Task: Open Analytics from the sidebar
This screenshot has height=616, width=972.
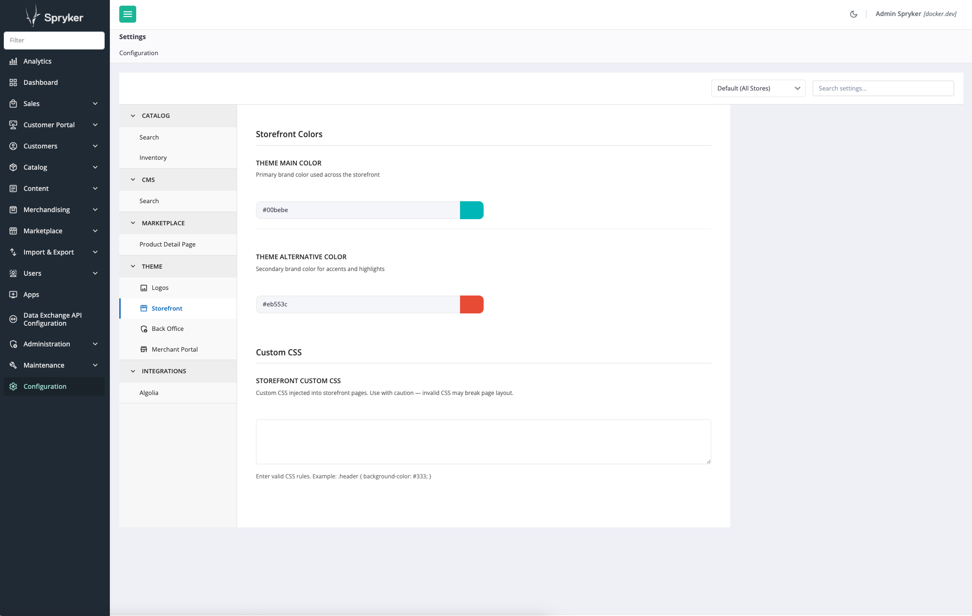Action: (37, 61)
